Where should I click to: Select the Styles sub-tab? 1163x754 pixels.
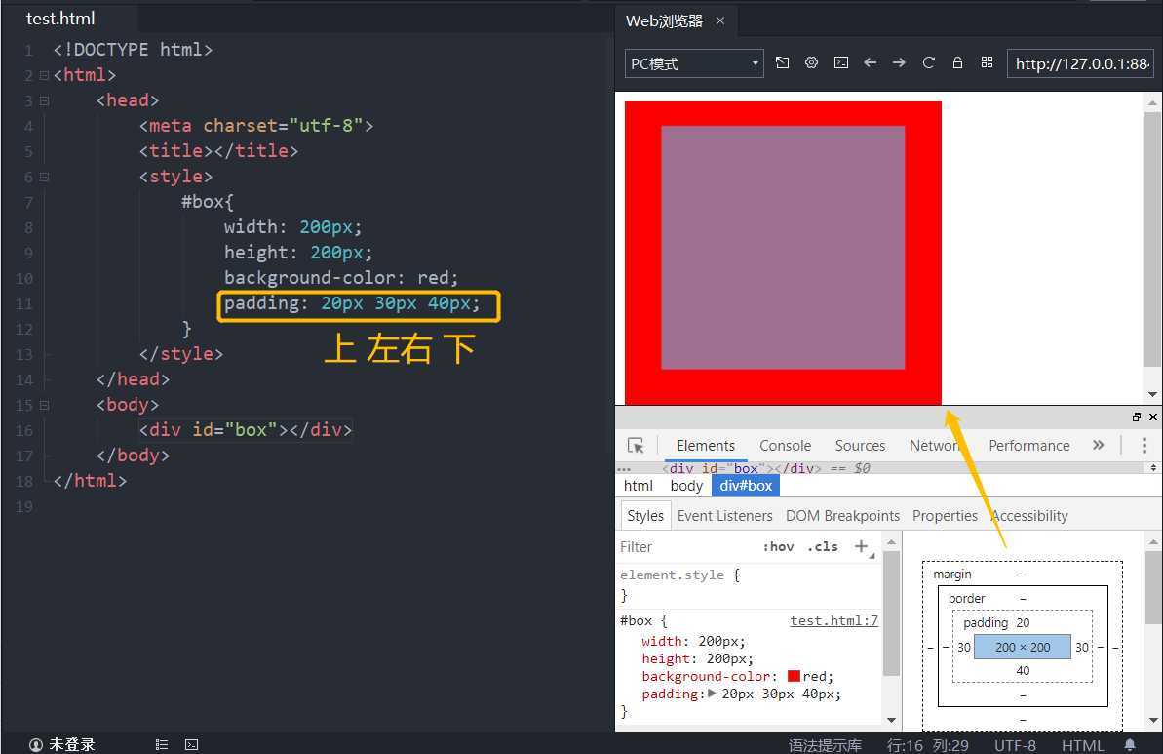tap(645, 516)
